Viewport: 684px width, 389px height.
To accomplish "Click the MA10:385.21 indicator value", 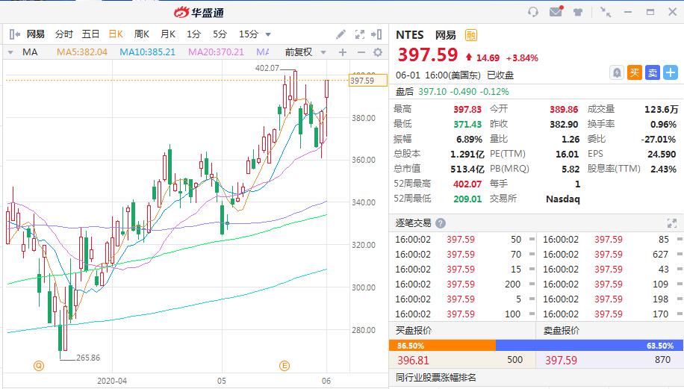I will tap(147, 52).
